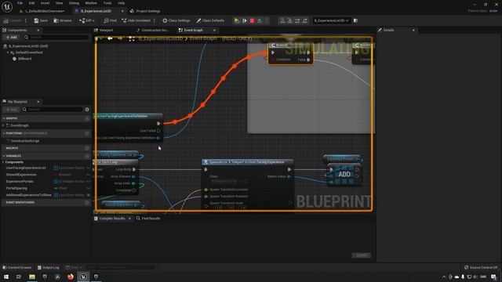This screenshot has height=282, width=502.
Task: Click the add icon on GRAPHS section
Action: click(x=87, y=118)
